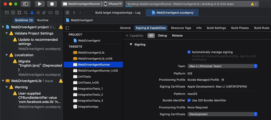The height and width of the screenshot is (120, 271).
Task: Switch to Build target IntegrationApp - Log tab
Action: point(118,13)
